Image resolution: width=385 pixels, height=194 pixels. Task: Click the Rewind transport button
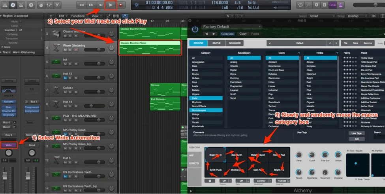[x=81, y=5]
